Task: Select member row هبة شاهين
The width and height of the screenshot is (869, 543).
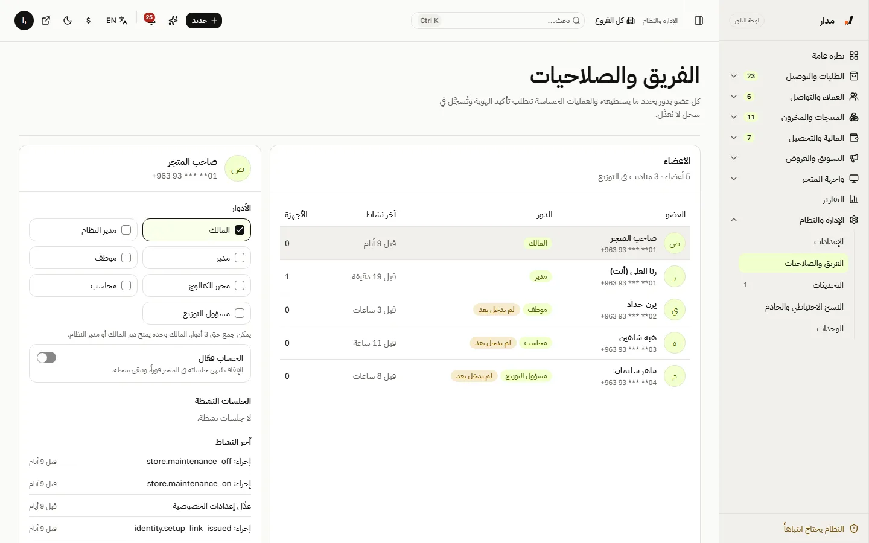Action: [485, 343]
